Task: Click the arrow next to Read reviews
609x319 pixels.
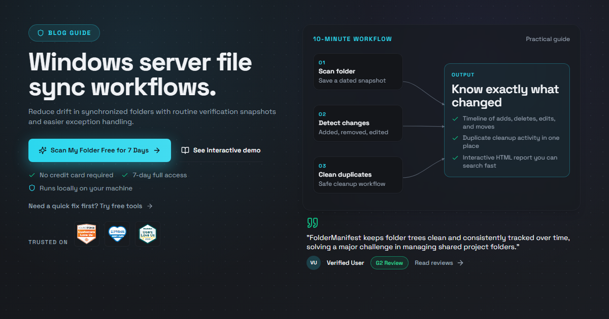Action: (x=460, y=263)
